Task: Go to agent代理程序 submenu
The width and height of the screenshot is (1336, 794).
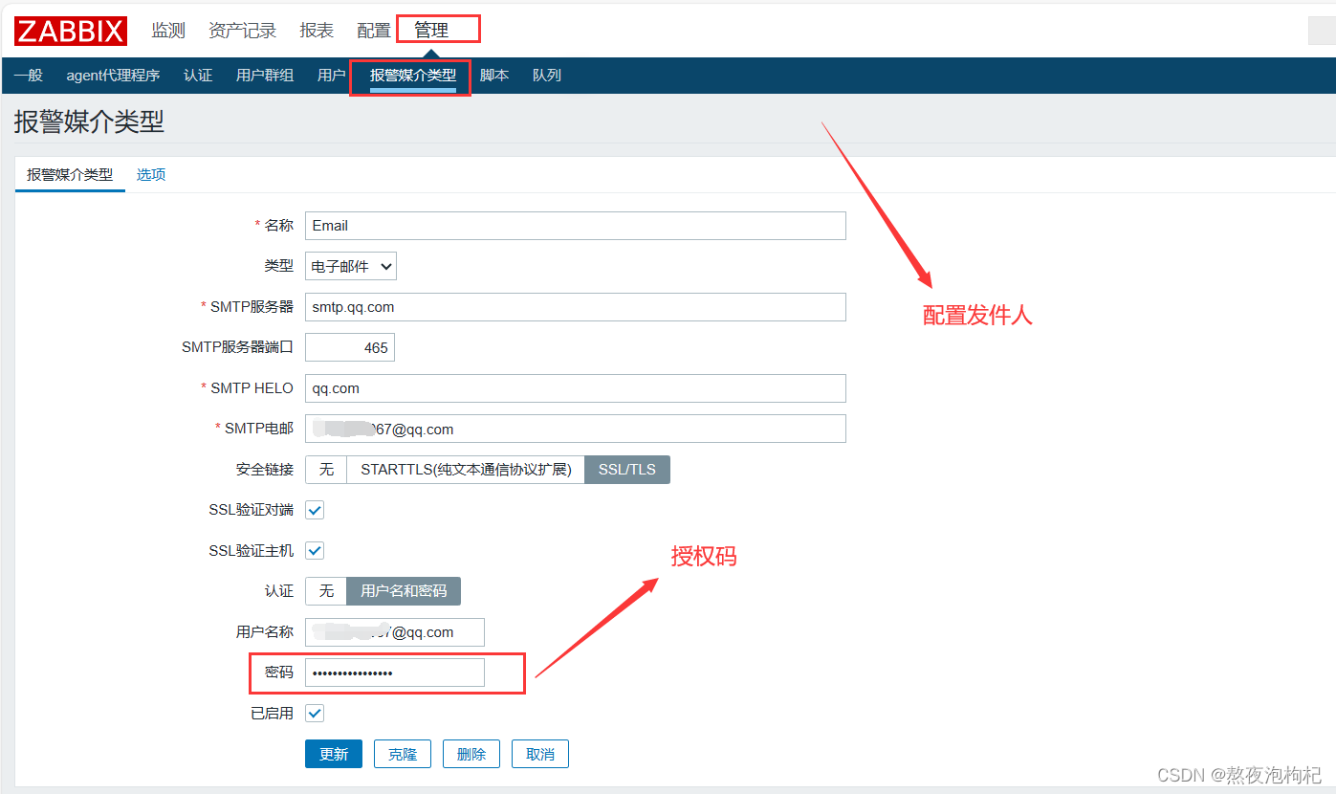Action: click(113, 76)
